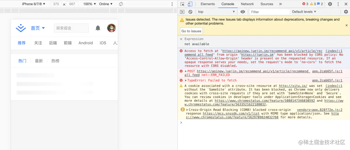This screenshot has height=150, width=350.
Task: Click the Juejin logo icon
Action: (x=21, y=28)
